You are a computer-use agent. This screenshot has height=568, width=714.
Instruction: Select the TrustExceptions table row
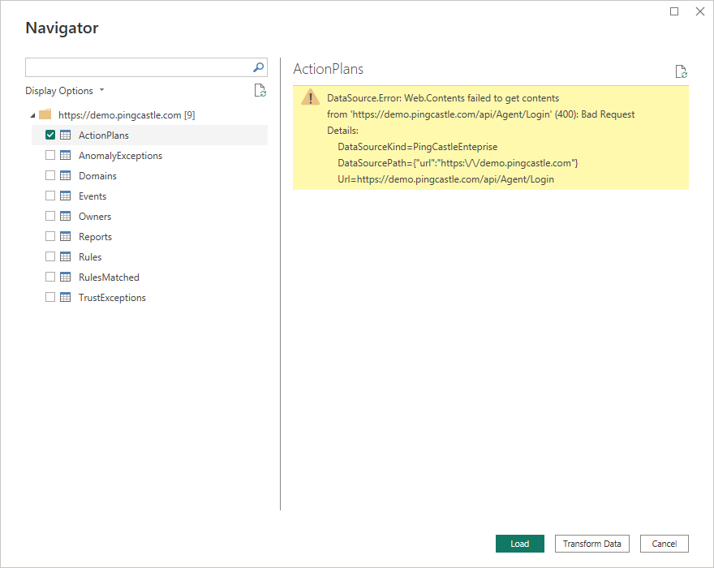click(x=149, y=298)
